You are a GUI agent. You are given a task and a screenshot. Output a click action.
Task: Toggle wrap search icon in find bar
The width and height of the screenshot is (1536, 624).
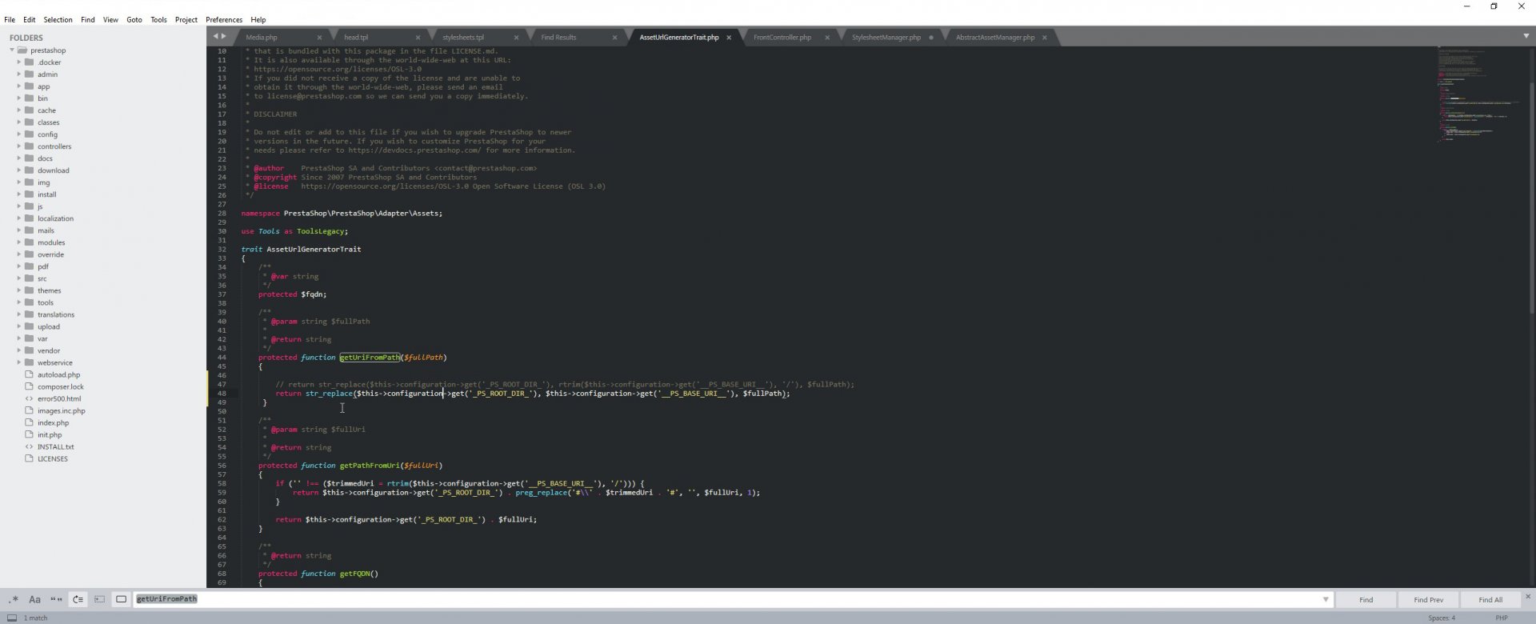[x=78, y=599]
